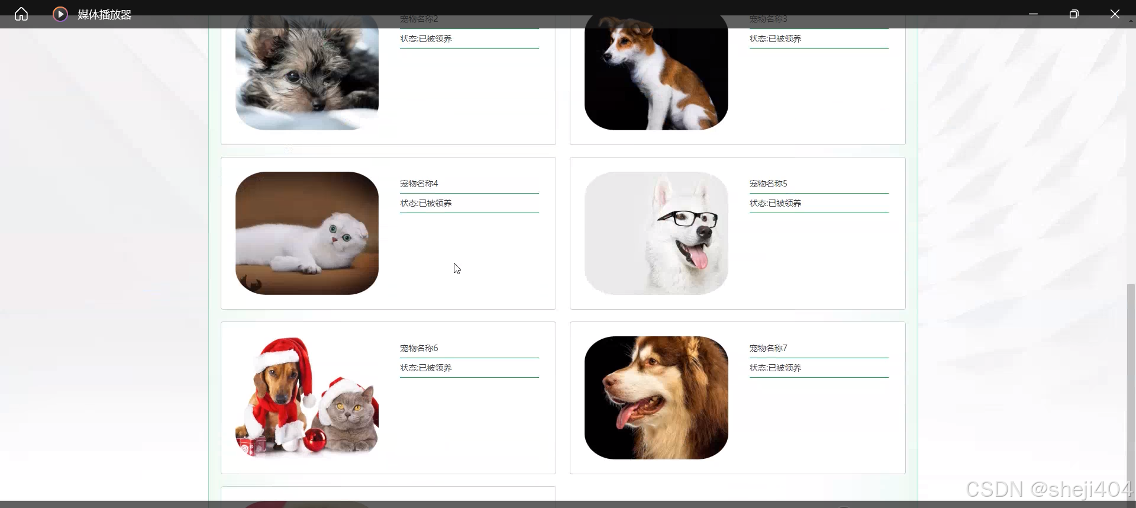Viewport: 1136px width, 508px height.
Task: Open the fluffy gray puppy photo
Action: point(307,72)
